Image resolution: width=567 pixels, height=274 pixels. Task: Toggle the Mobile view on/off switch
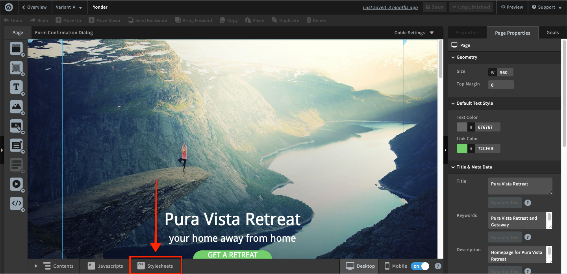(x=420, y=266)
